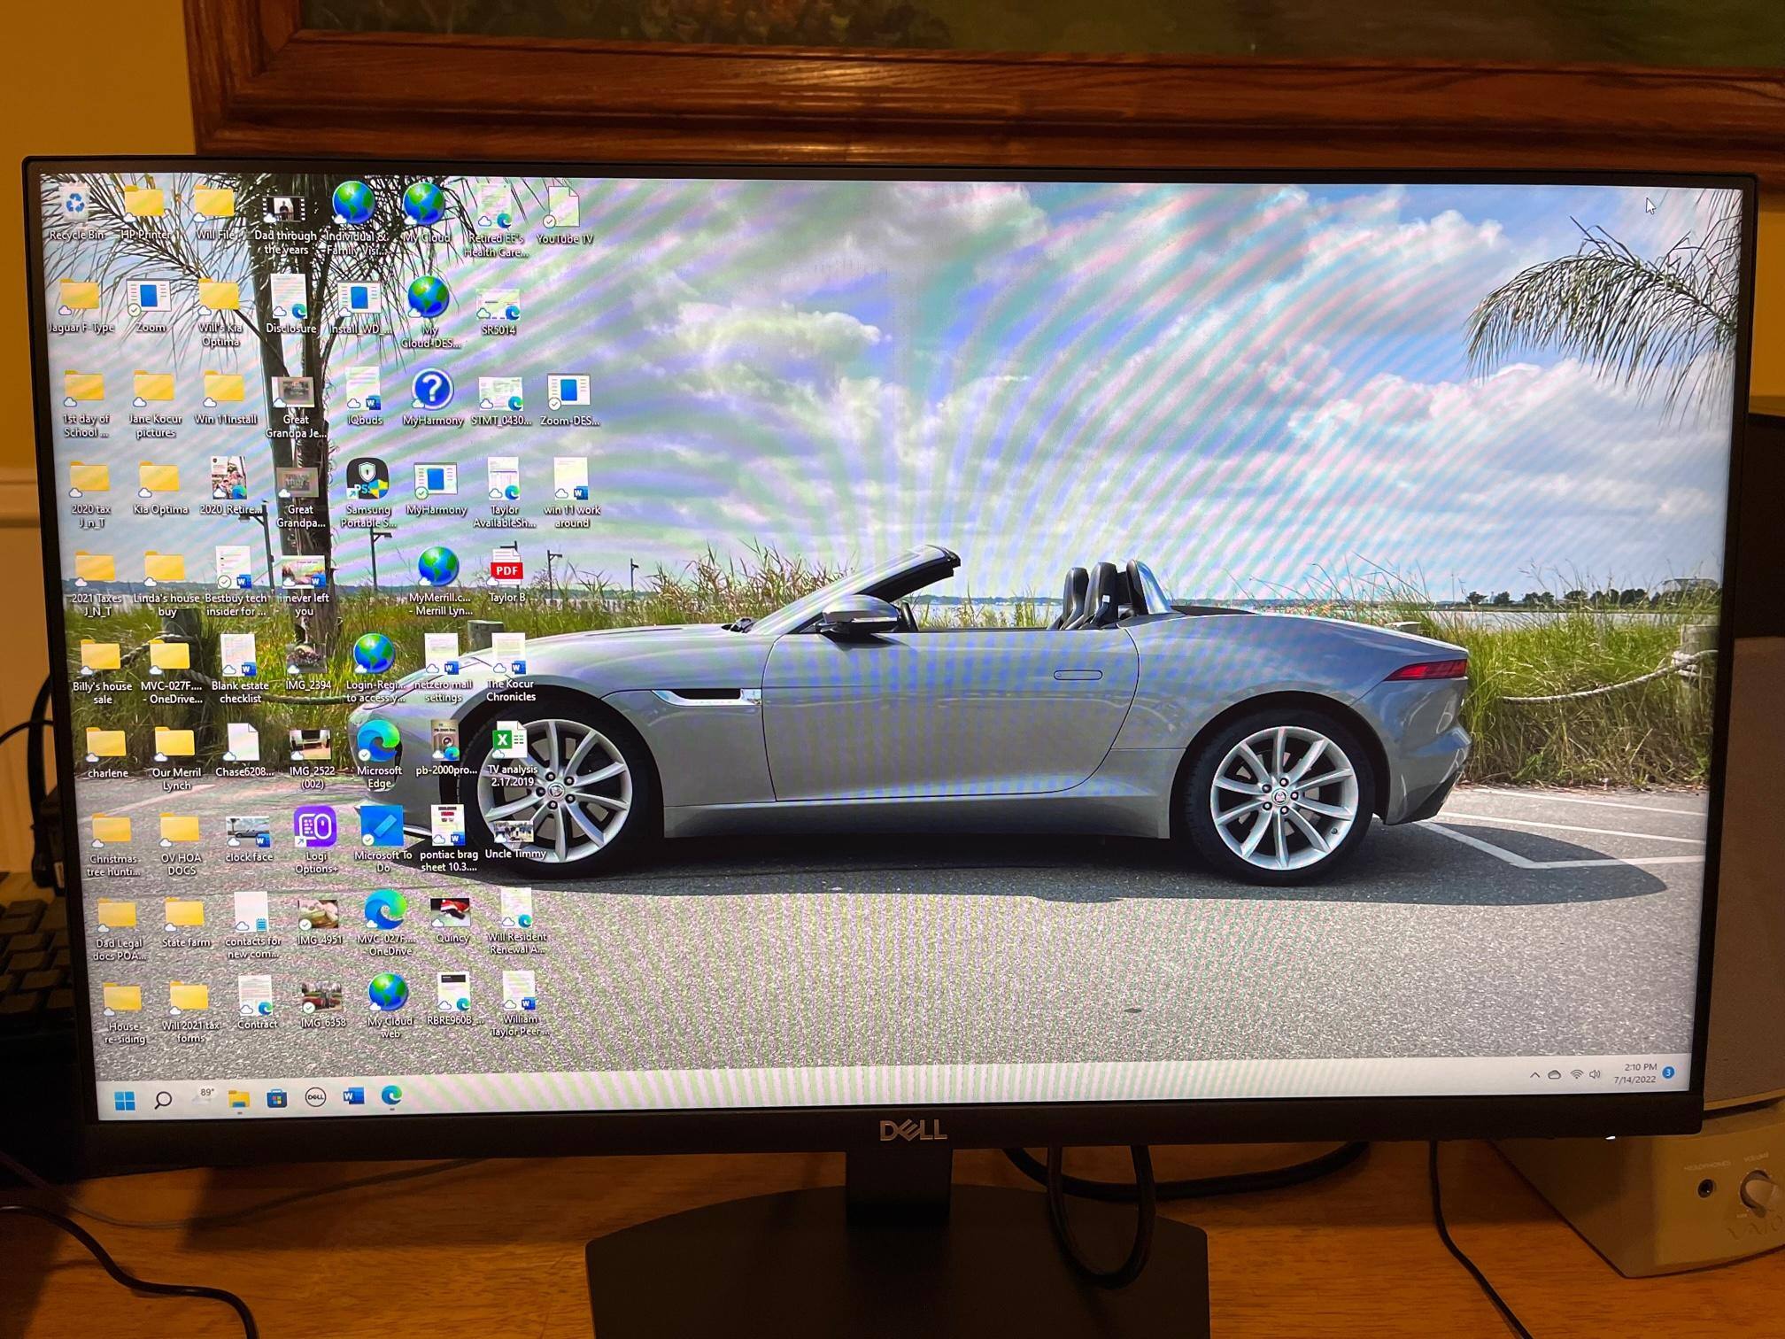The width and height of the screenshot is (1785, 1339).
Task: Launch Microsoft Store from the taskbar
Action: pos(276,1099)
